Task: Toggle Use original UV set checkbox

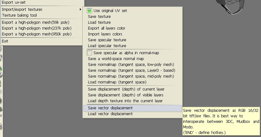Action: (x=89, y=11)
